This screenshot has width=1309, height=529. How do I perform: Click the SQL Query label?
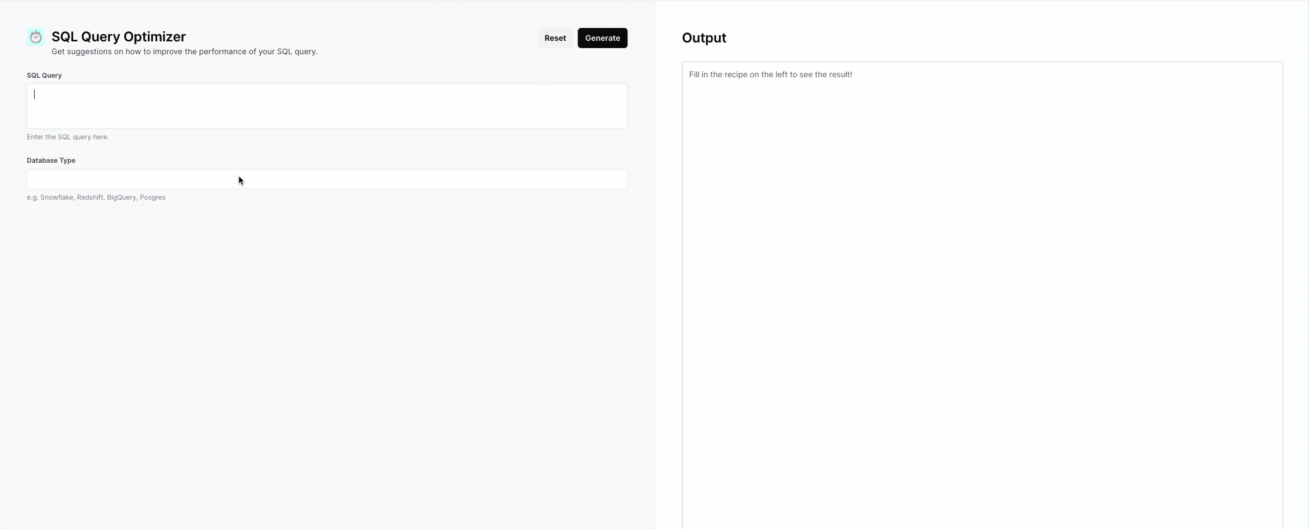point(44,75)
